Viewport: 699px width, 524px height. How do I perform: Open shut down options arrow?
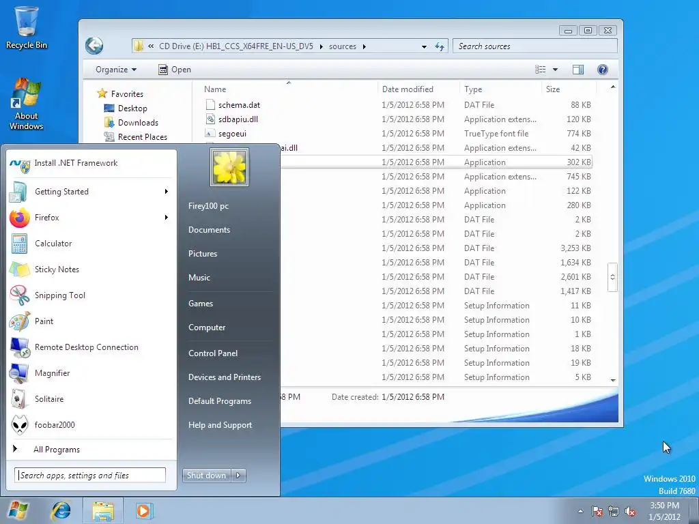coord(238,476)
